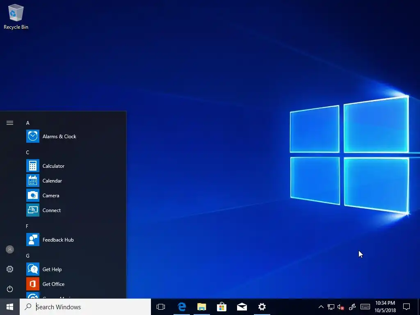Viewport: 420px width, 315px height.
Task: Select the 'Calendar' list label
Action: pyautogui.click(x=52, y=180)
